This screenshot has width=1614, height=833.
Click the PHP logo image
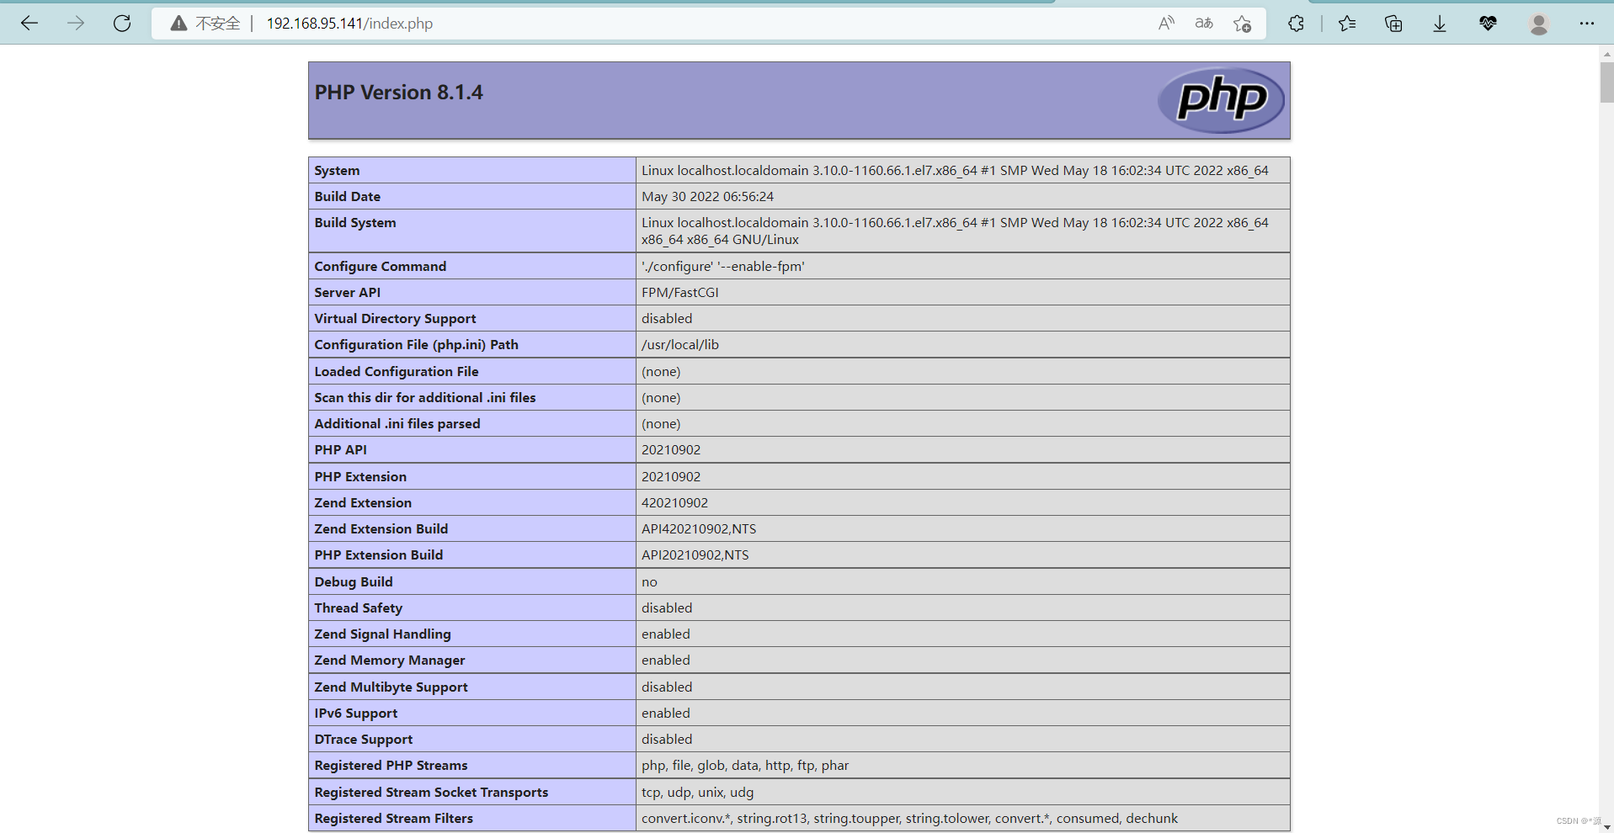(x=1220, y=99)
